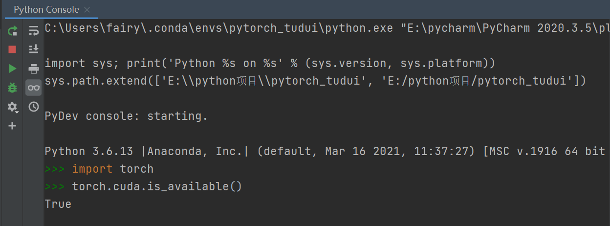Click the Scroll to End icon
This screenshot has width=610, height=226.
click(x=33, y=49)
